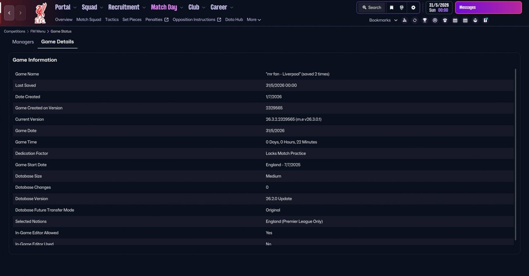Go forward using the right arrow

click(x=20, y=13)
